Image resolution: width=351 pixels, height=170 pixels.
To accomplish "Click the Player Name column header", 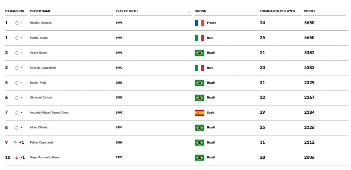I will click(x=40, y=11).
